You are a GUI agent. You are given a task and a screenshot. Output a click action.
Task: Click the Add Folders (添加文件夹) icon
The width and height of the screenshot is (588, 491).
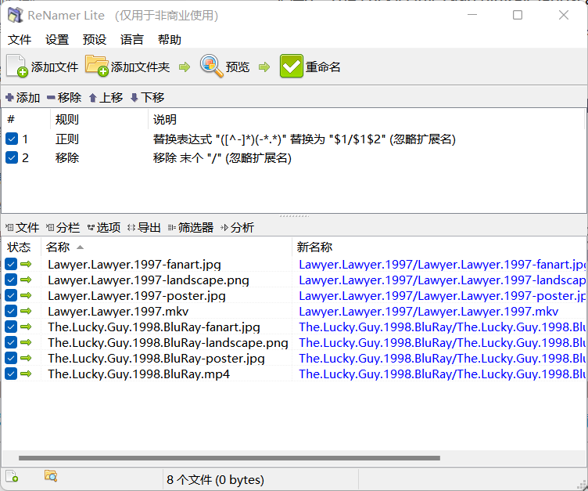[97, 67]
